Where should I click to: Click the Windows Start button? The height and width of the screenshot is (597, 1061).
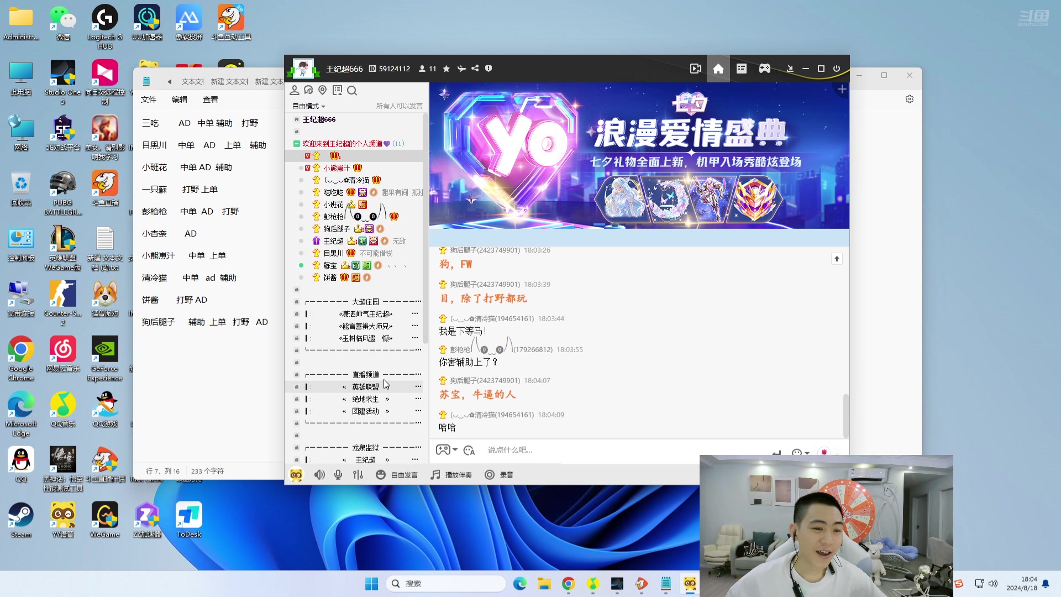point(372,584)
